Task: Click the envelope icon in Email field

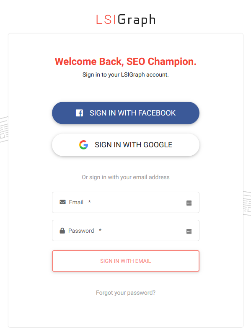Action: [62, 202]
